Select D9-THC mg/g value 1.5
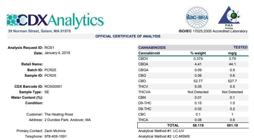 (x=232, y=103)
